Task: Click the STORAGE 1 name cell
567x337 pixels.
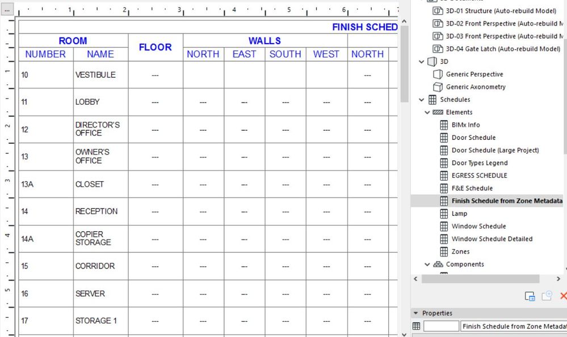Action: tap(100, 321)
